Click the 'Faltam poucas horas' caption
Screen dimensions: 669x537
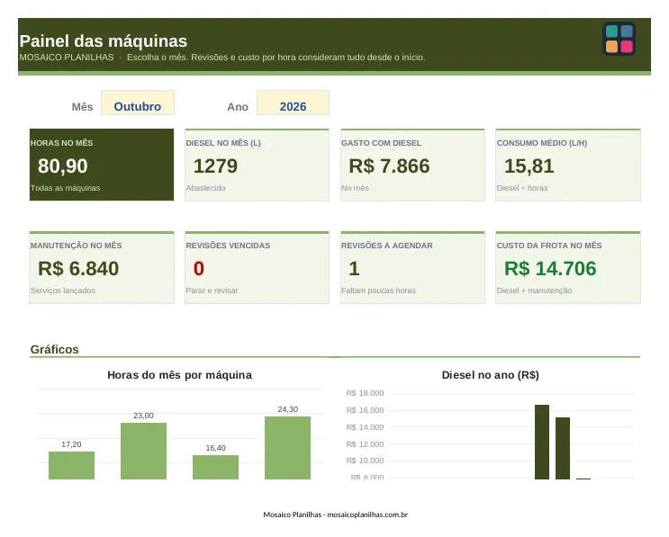coord(378,291)
